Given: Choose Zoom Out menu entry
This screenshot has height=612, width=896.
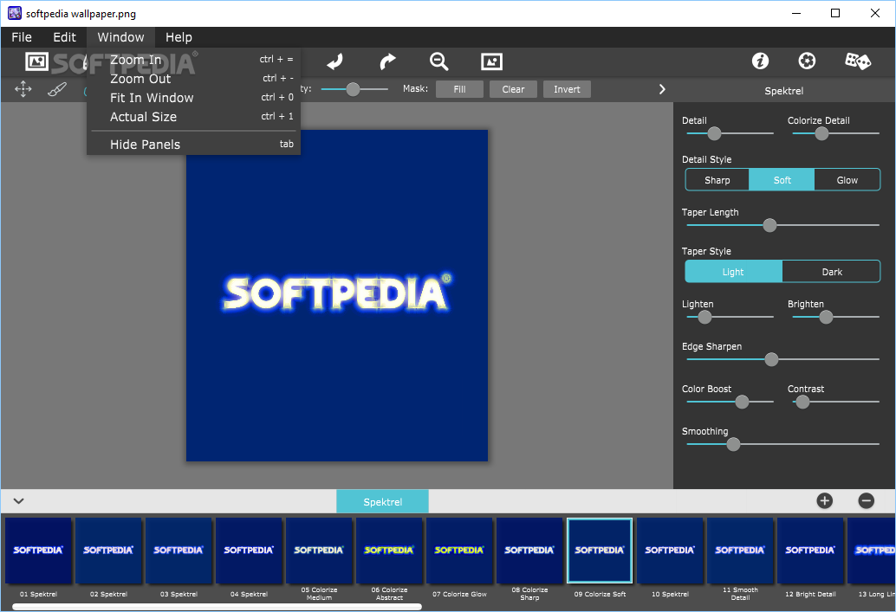Looking at the screenshot, I should tap(194, 79).
